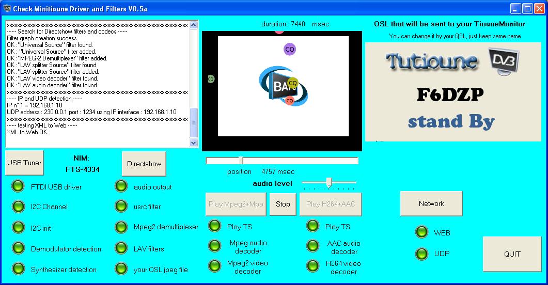Click the Synthesizer detection status LED
The width and height of the screenshot is (548, 285).
pyautogui.click(x=18, y=268)
